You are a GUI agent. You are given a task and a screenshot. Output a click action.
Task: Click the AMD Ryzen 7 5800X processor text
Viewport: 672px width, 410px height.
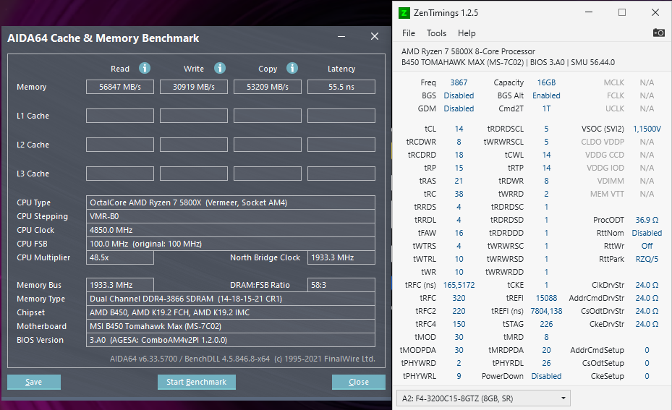click(468, 51)
